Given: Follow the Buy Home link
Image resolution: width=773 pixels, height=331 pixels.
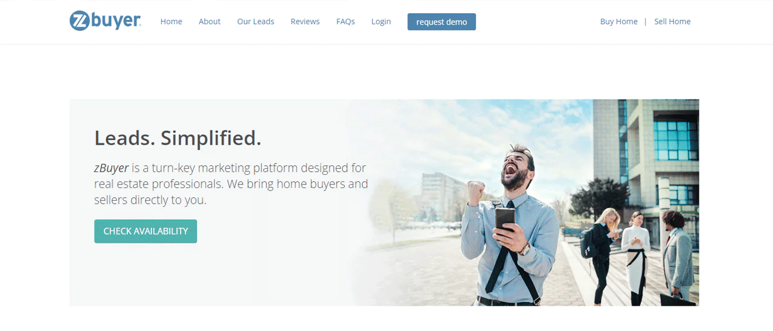Looking at the screenshot, I should [x=619, y=22].
